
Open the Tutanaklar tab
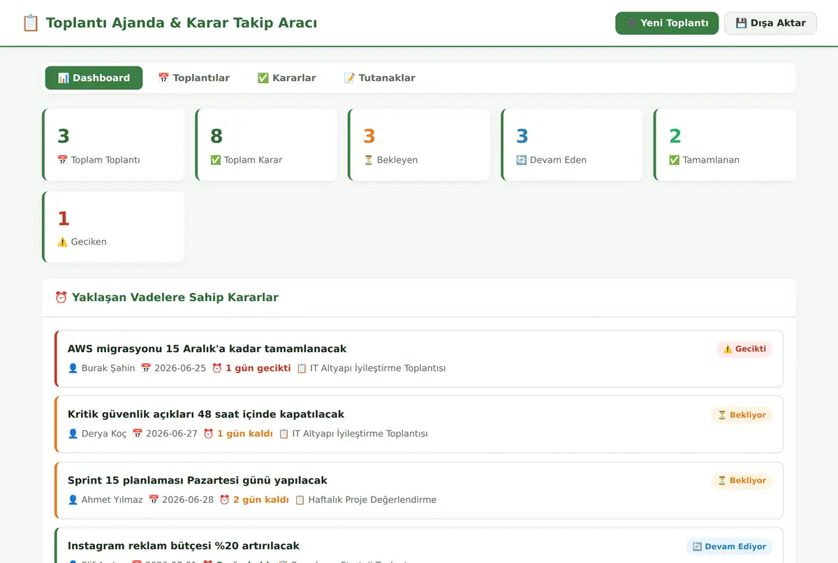tap(379, 78)
